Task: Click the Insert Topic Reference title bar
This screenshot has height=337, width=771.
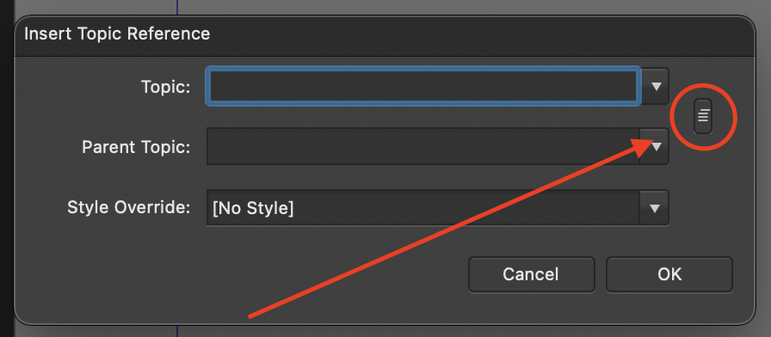Action: [x=385, y=35]
